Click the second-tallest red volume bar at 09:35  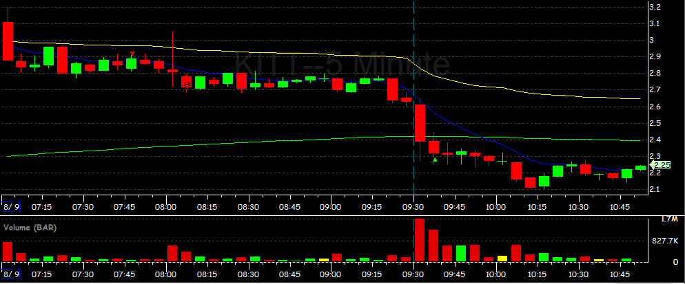[x=433, y=245]
